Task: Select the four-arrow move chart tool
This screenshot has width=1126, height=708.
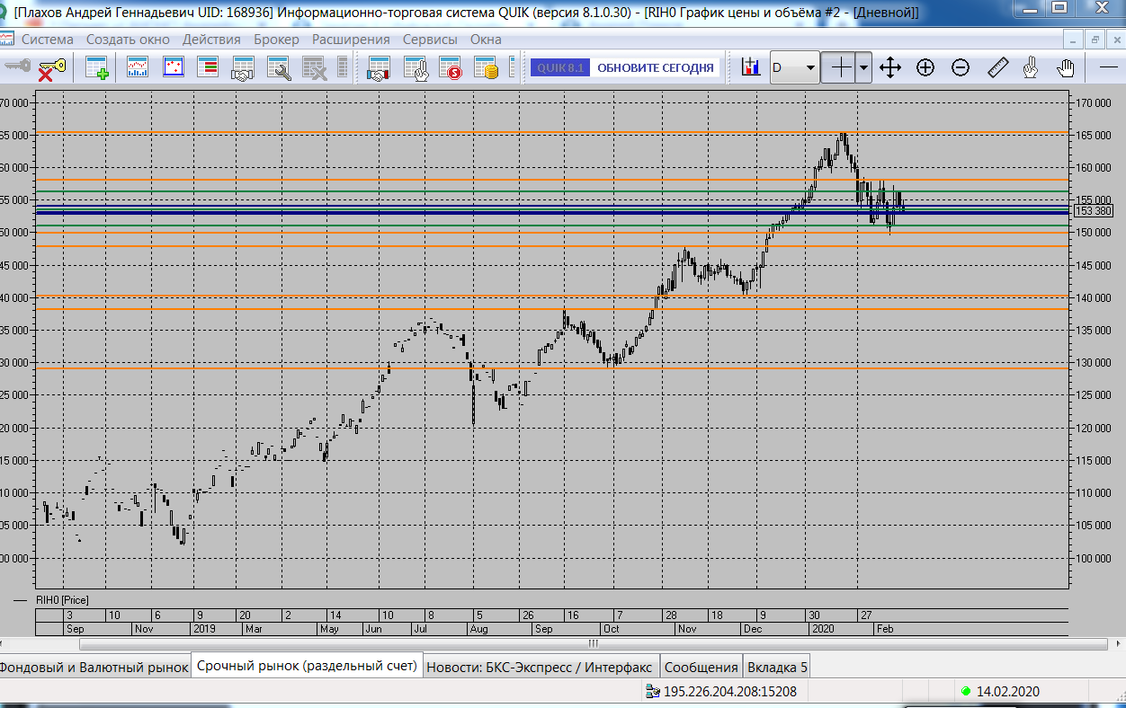Action: click(x=889, y=67)
